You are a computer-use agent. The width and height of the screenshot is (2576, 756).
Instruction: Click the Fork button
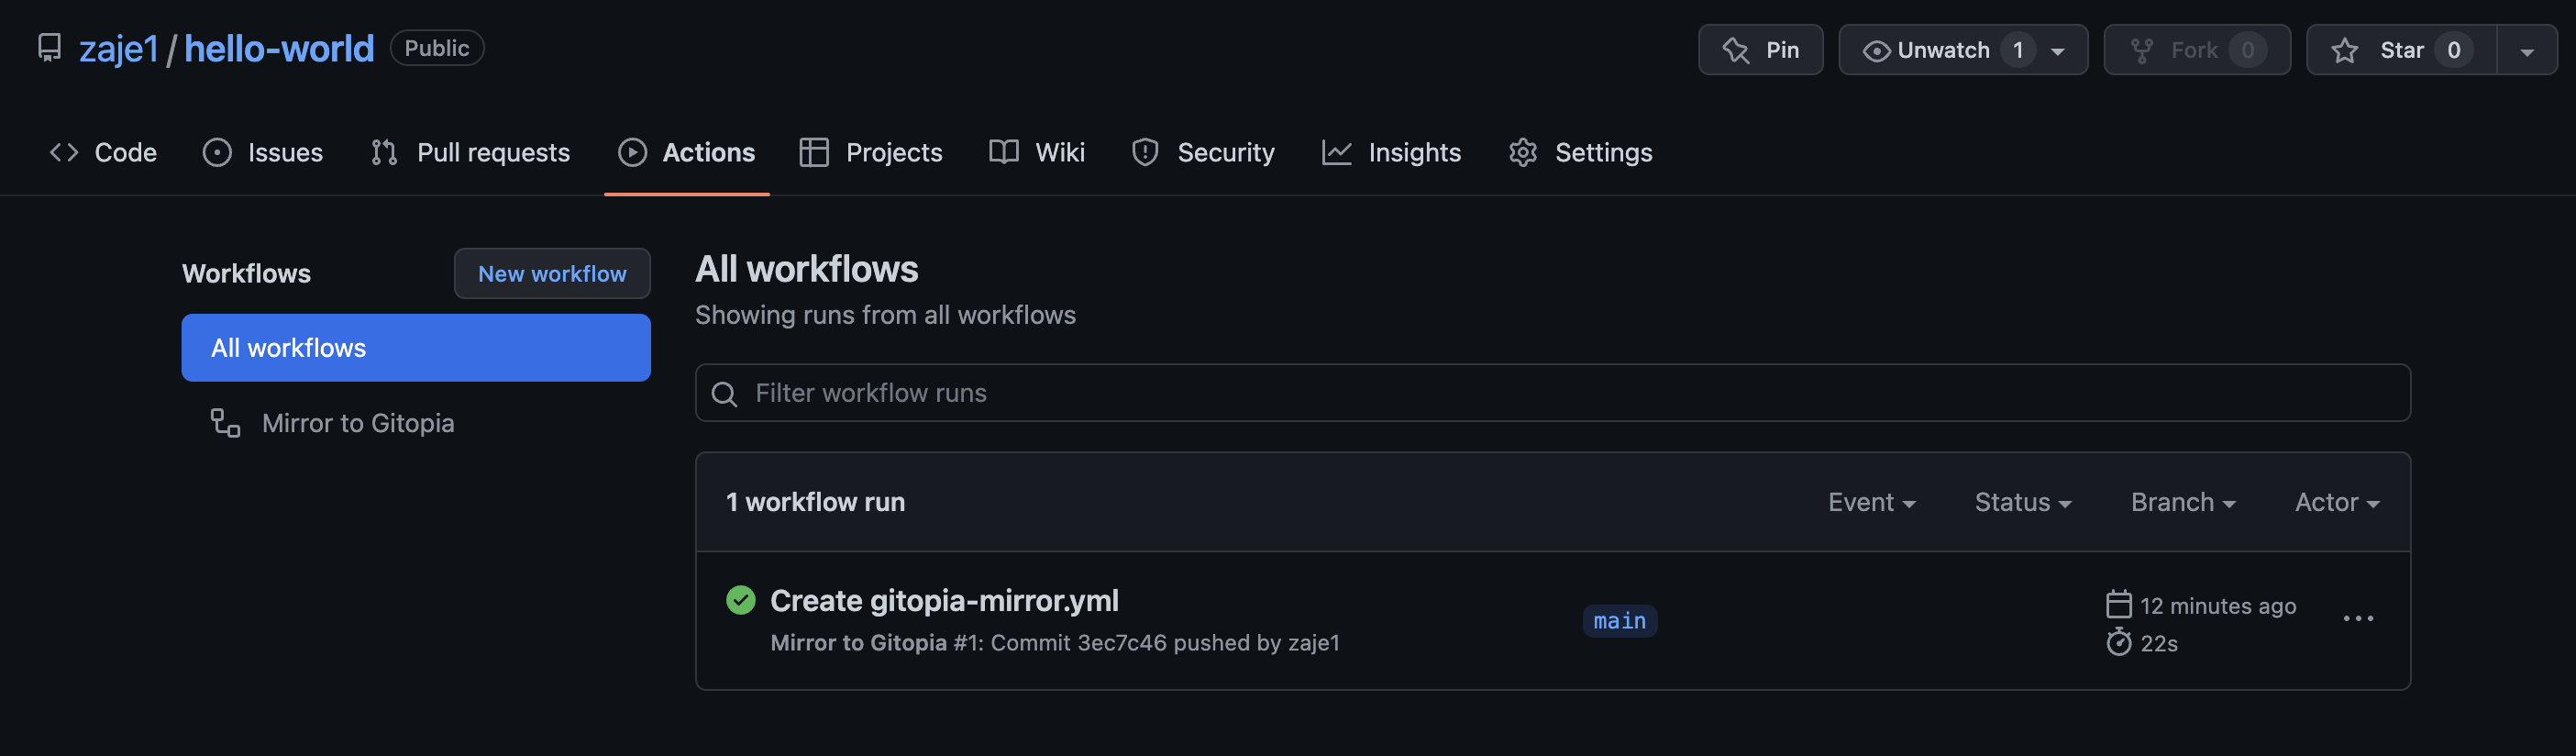[x=2197, y=50]
